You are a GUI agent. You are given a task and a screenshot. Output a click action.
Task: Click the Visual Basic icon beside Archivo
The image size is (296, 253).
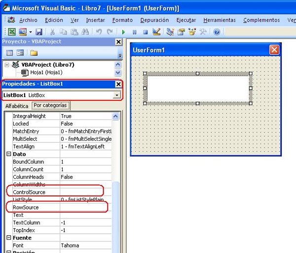click(x=11, y=20)
